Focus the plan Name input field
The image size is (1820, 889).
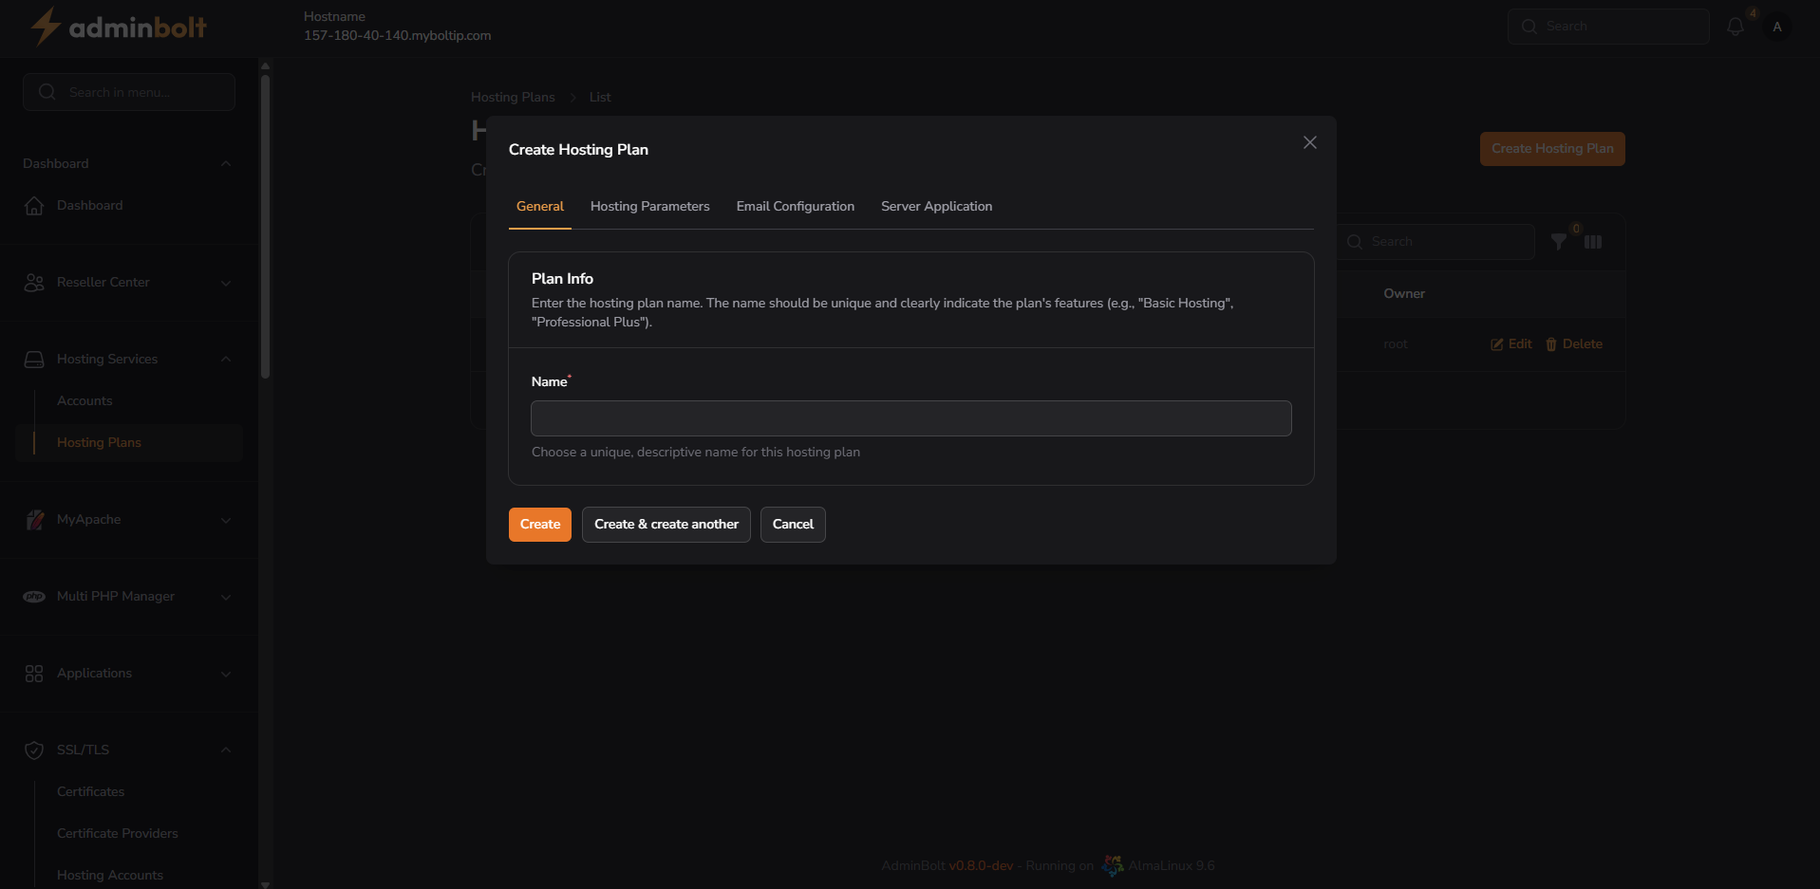[910, 418]
